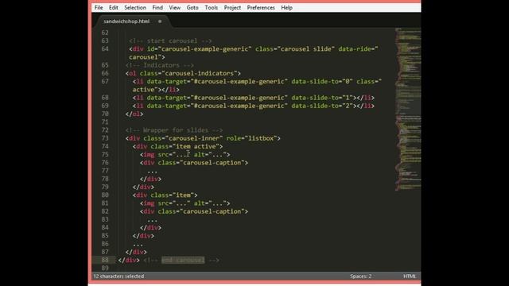This screenshot has width=509, height=286.
Task: Change indentation via Spaces: 2
Action: point(360,276)
